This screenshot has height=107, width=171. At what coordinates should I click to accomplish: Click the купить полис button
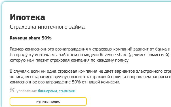point(48,102)
